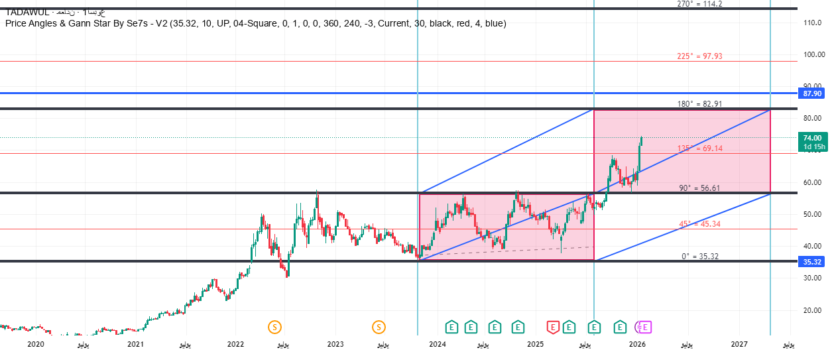Click the green E marker on the cyan vertical line
The width and height of the screenshot is (832, 354).
(594, 327)
